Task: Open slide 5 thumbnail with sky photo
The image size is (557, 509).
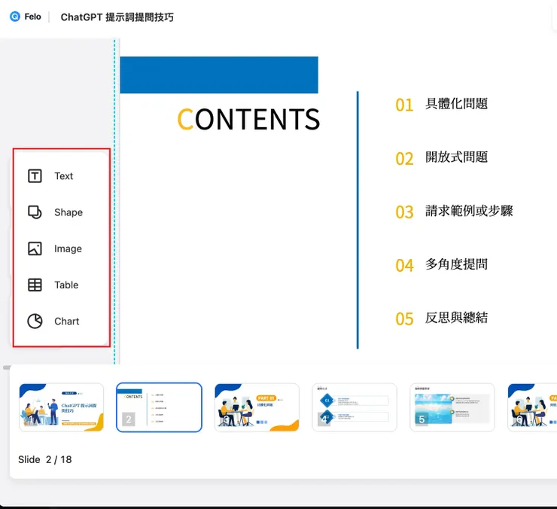Action: pyautogui.click(x=452, y=407)
